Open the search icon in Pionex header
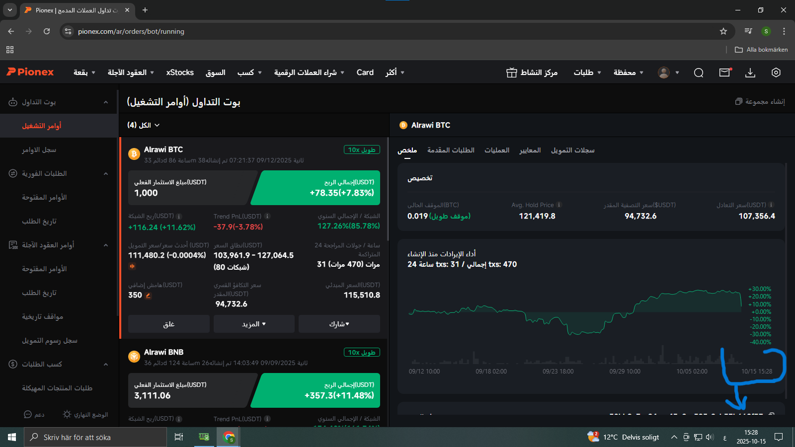The height and width of the screenshot is (447, 795). [699, 73]
